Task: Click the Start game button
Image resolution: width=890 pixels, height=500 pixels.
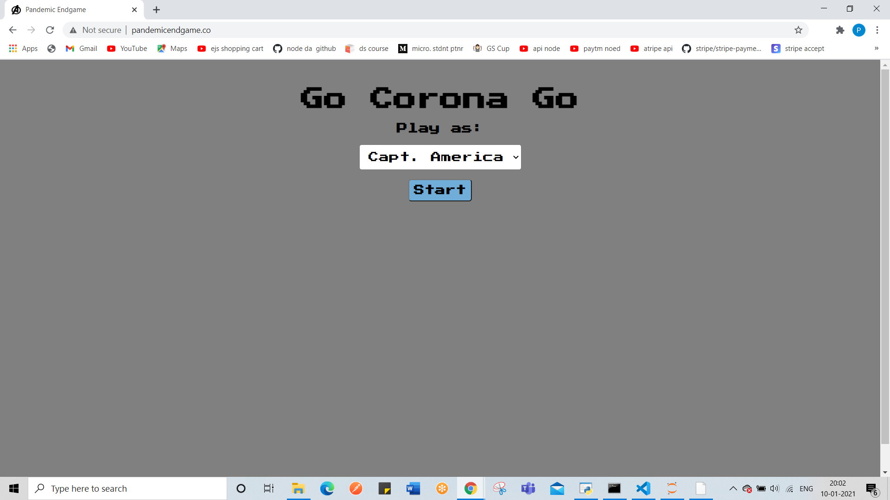Action: pos(440,190)
